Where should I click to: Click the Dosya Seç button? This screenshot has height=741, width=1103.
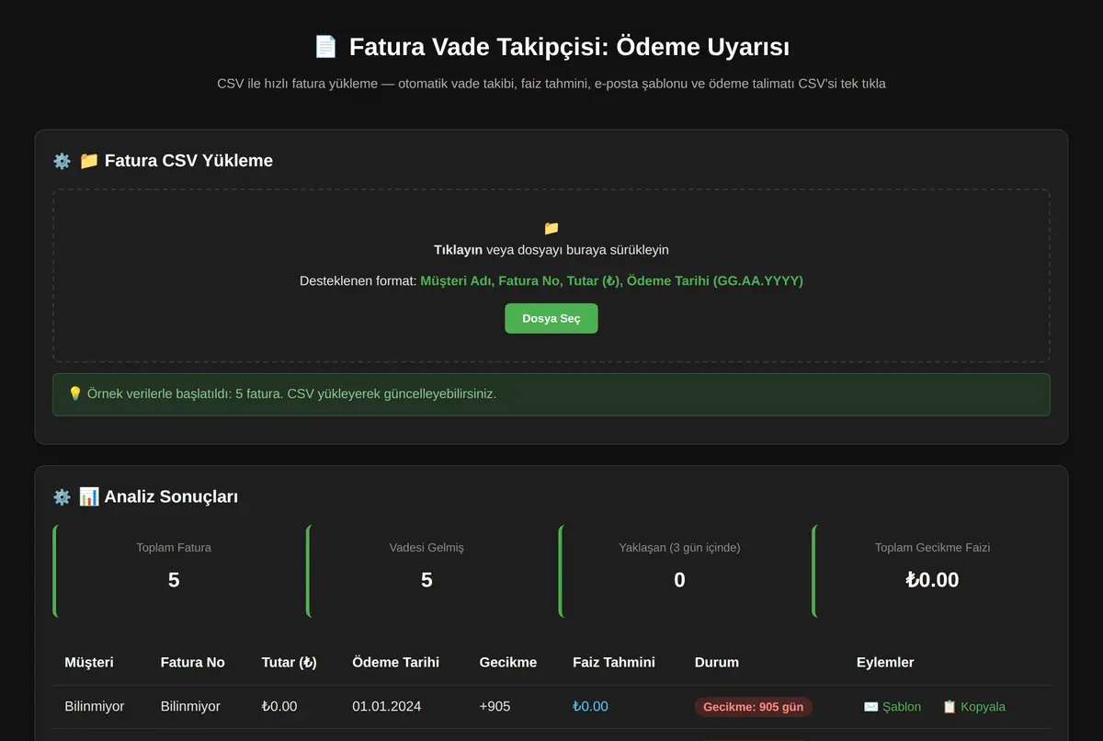click(x=551, y=318)
